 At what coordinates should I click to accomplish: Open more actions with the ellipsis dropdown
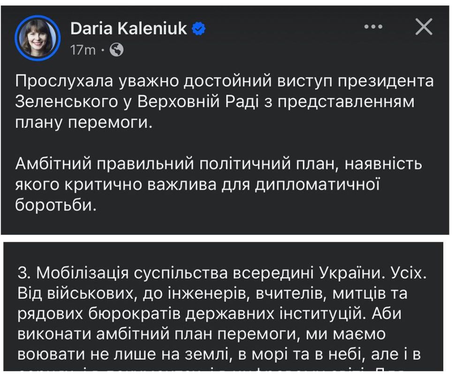pos(373,27)
